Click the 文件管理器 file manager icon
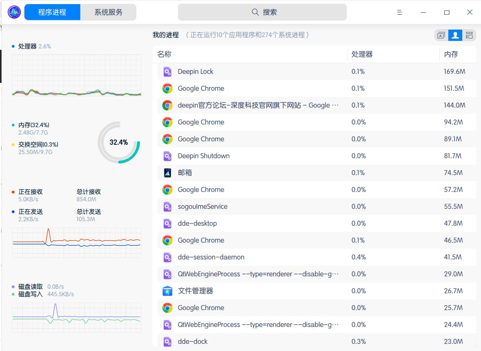Viewport: 481px width, 351px height. [x=167, y=291]
